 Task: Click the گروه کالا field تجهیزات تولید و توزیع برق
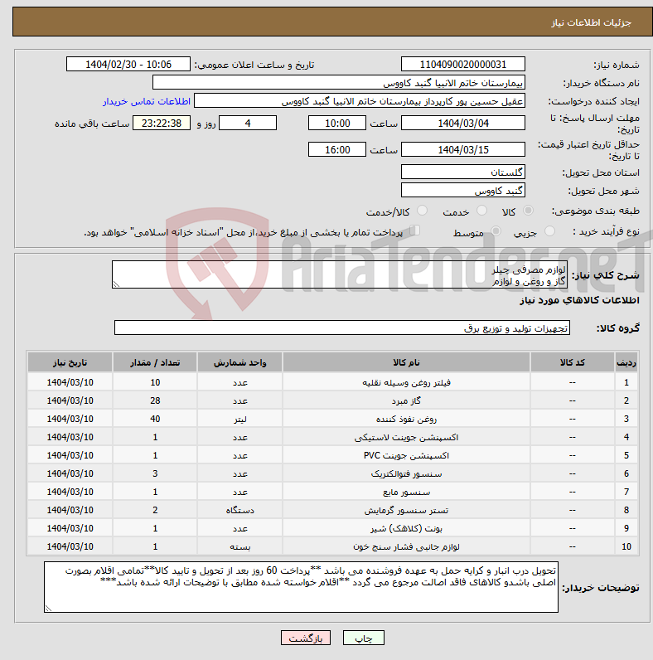[x=342, y=328]
